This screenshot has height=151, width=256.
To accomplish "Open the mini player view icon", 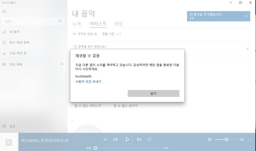I will pyautogui.click(x=242, y=139).
